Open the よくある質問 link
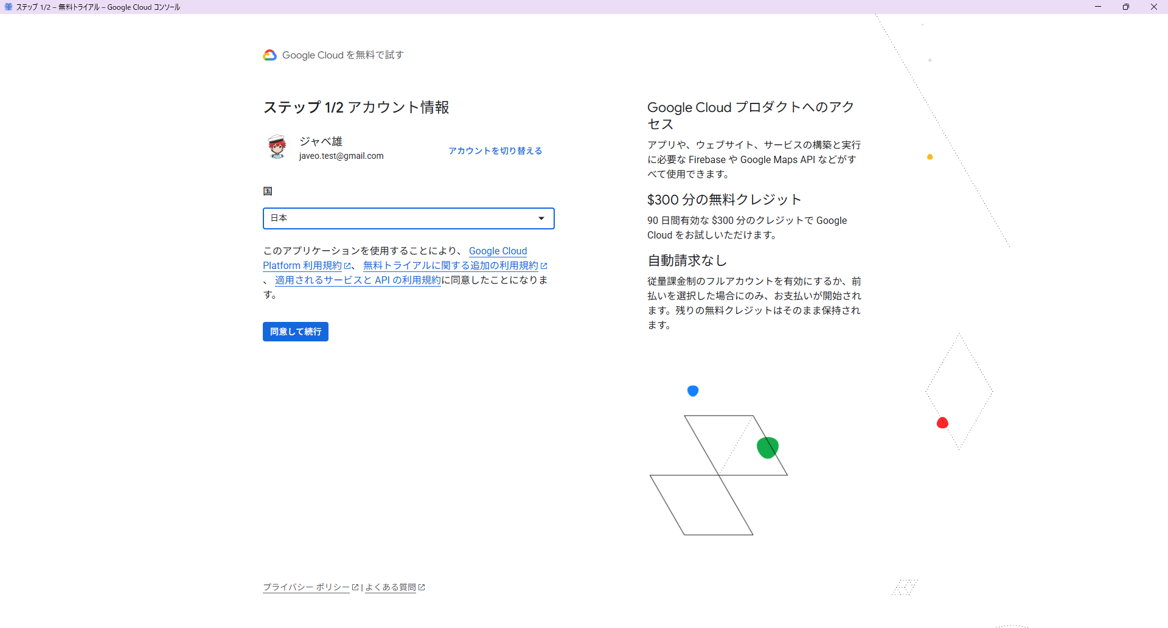Viewport: 1168px width, 628px height. coord(391,587)
